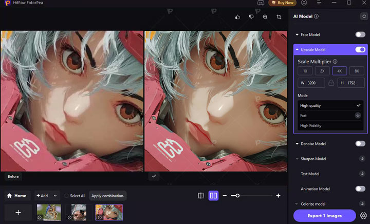This screenshot has height=224, width=370.
Task: Choose High Fidelity mode
Action: click(330, 125)
